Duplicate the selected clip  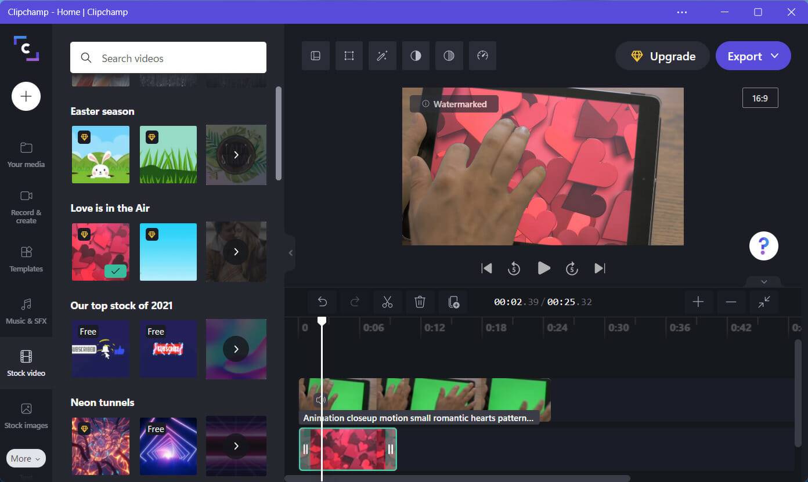coord(453,302)
